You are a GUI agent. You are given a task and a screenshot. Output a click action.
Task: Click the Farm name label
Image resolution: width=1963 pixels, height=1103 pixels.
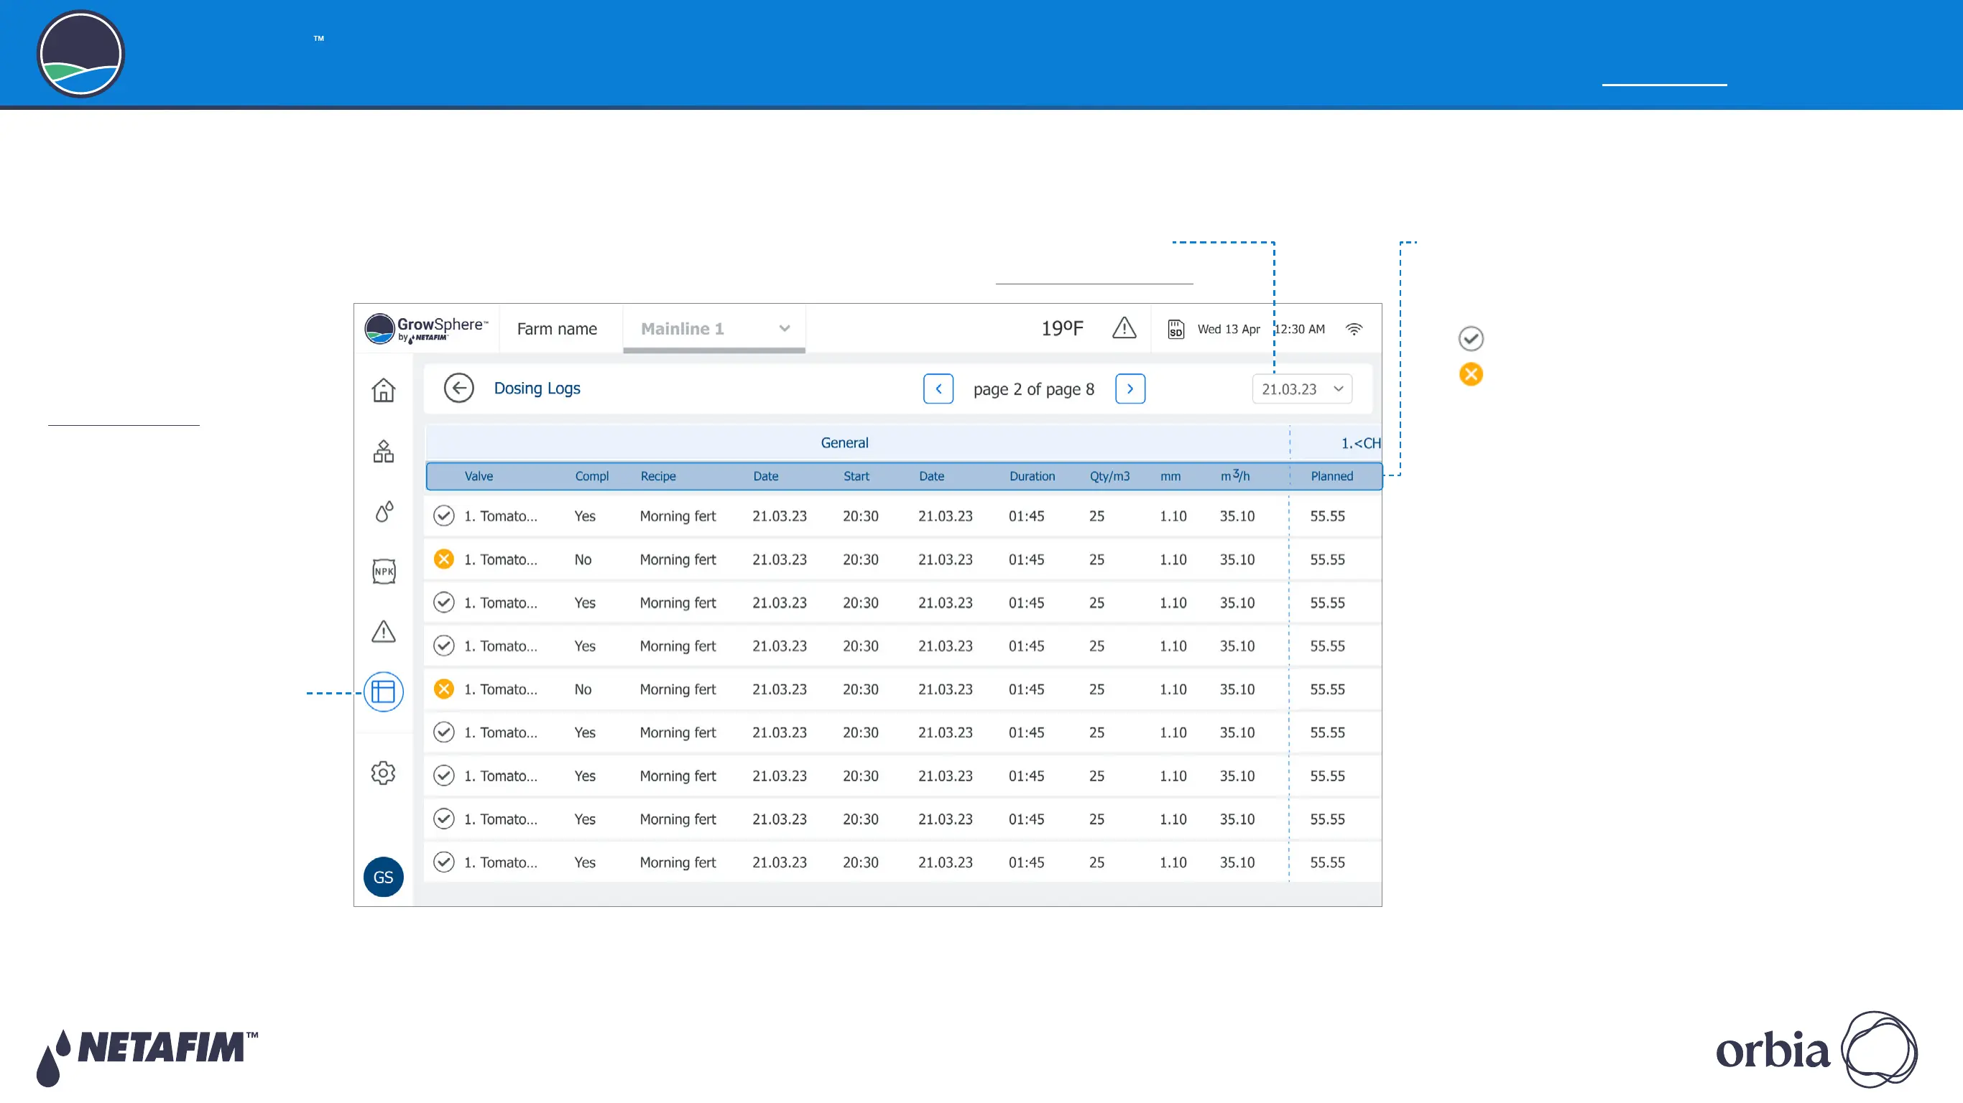coord(557,329)
